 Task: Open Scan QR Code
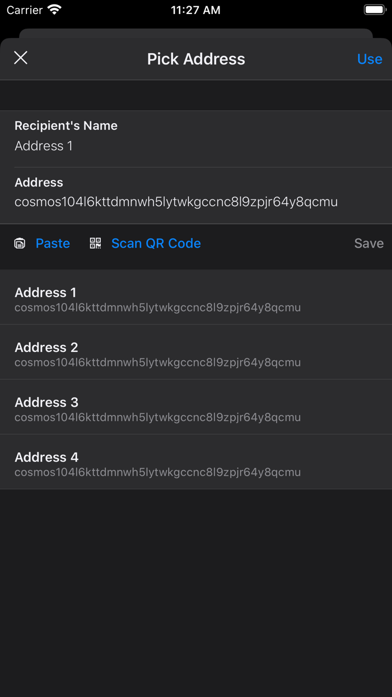tap(156, 243)
